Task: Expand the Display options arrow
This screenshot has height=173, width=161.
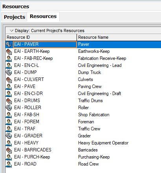Action: (12, 31)
